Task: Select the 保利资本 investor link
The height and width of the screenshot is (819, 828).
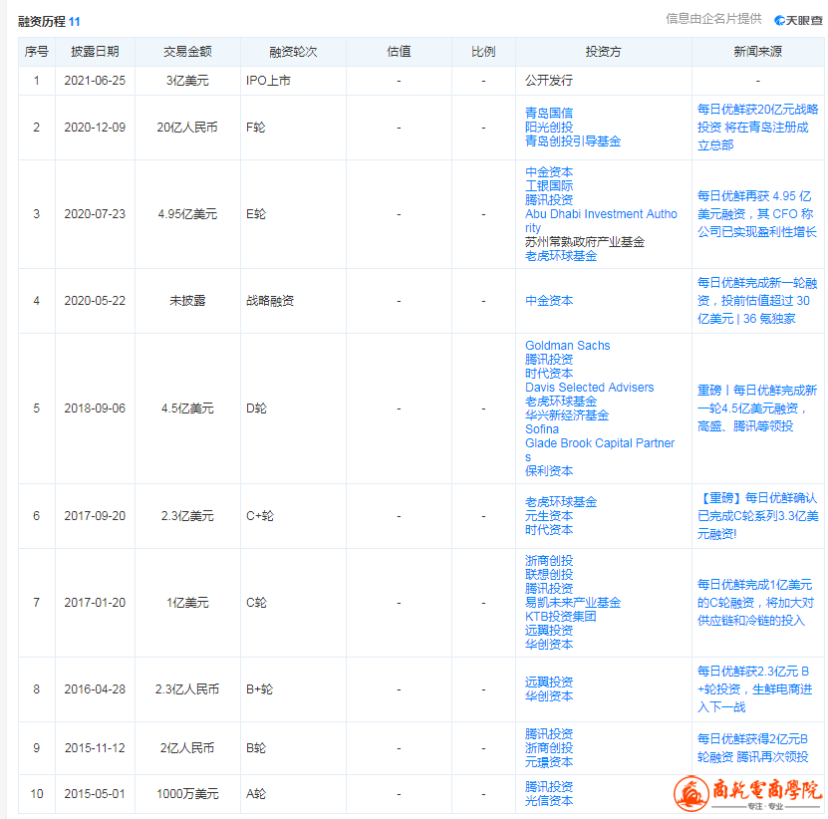Action: pyautogui.click(x=549, y=471)
